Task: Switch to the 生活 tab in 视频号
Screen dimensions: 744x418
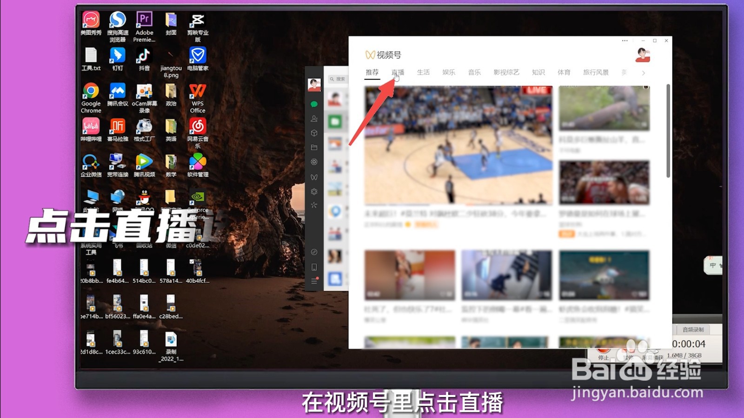Action: [x=423, y=72]
